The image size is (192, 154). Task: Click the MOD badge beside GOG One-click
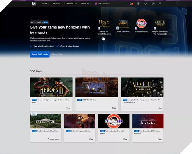[45, 23]
